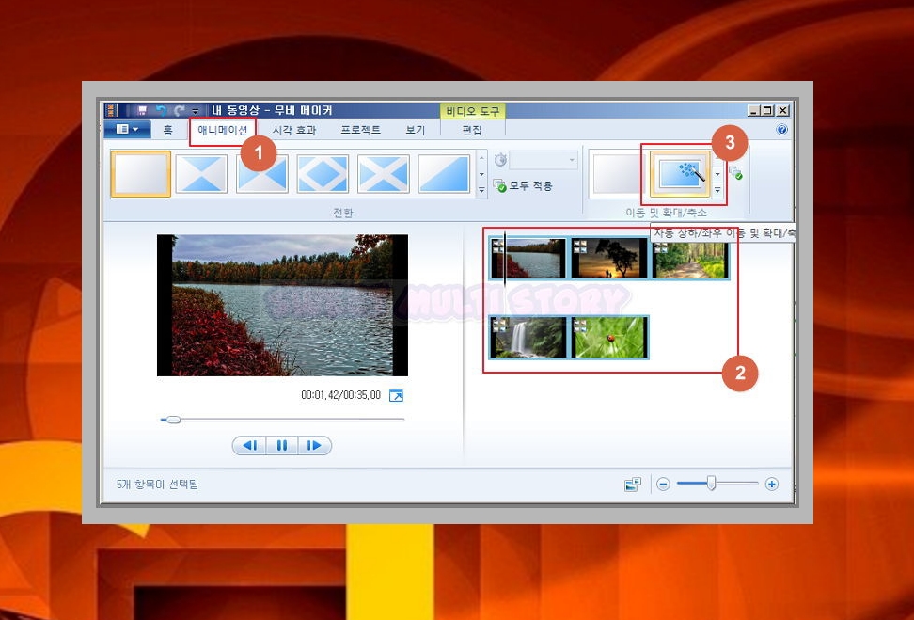Click the effect badge on the ladybug clip
The image size is (914, 620).
click(x=579, y=326)
